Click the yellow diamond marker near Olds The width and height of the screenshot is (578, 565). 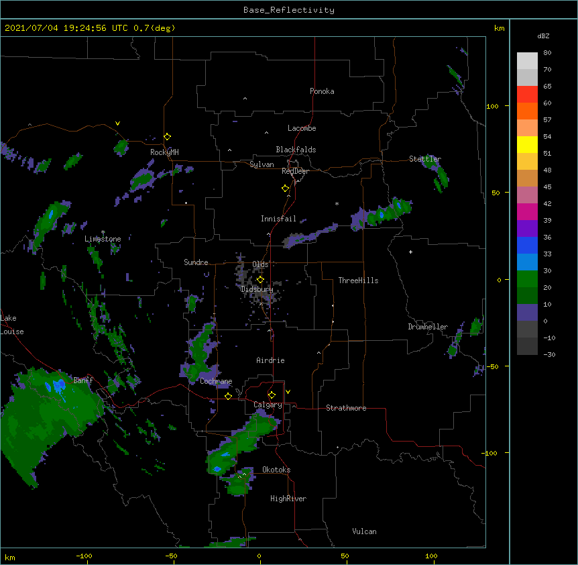[x=260, y=279]
